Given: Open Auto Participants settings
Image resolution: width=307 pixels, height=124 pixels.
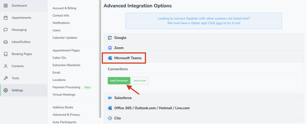Looking at the screenshot, I should [64, 122].
